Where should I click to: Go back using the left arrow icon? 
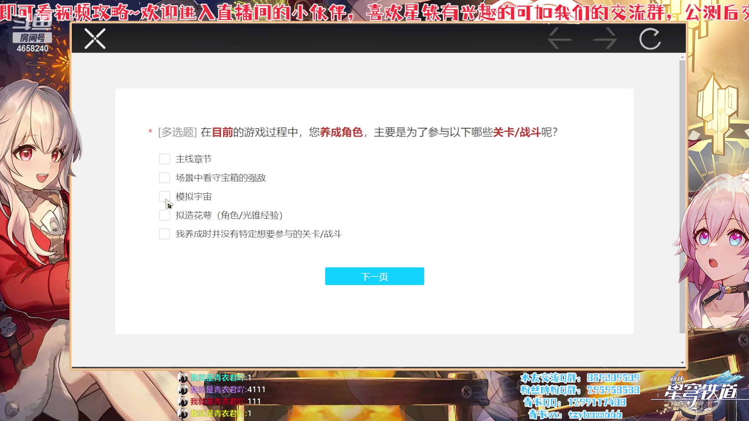559,39
